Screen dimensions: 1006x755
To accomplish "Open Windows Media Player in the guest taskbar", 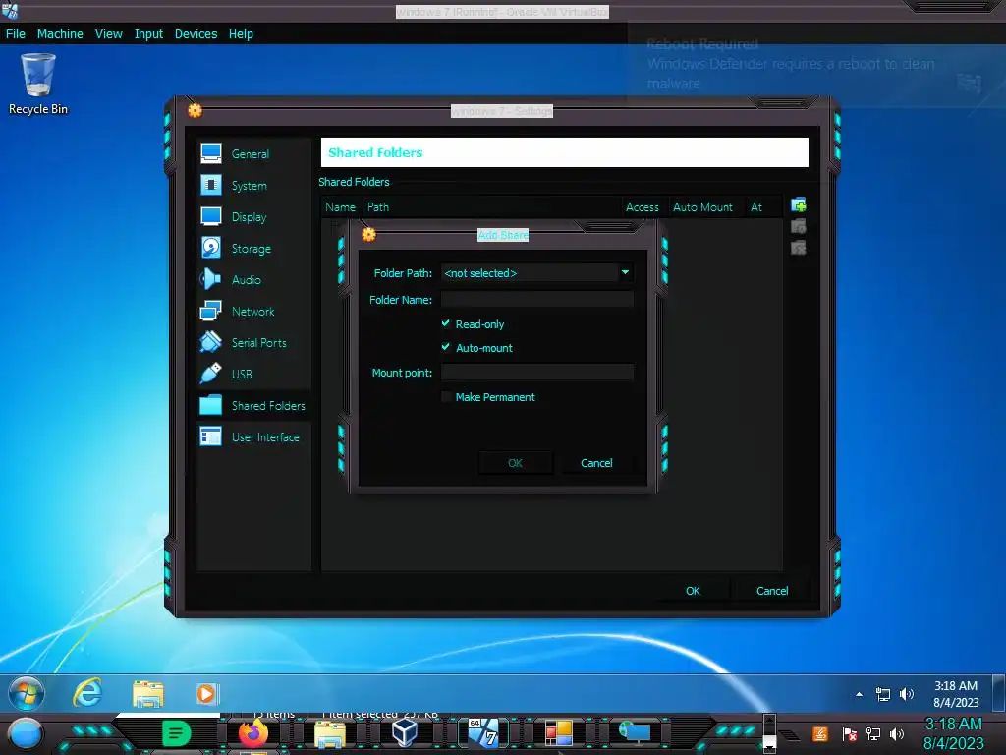I will (207, 694).
